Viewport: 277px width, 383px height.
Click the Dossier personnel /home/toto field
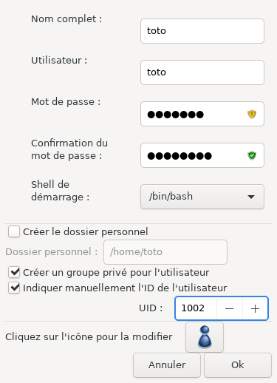point(165,252)
